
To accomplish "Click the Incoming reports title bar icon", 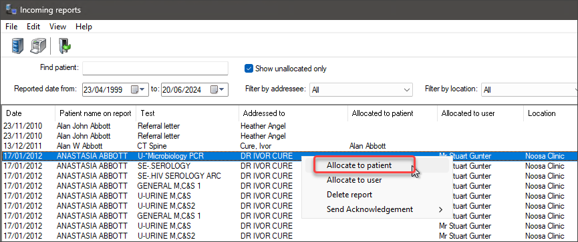I will point(11,9).
